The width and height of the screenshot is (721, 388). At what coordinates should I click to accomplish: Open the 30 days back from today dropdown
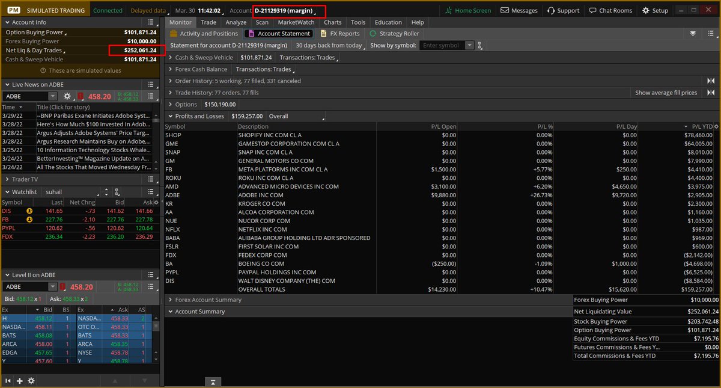click(330, 45)
